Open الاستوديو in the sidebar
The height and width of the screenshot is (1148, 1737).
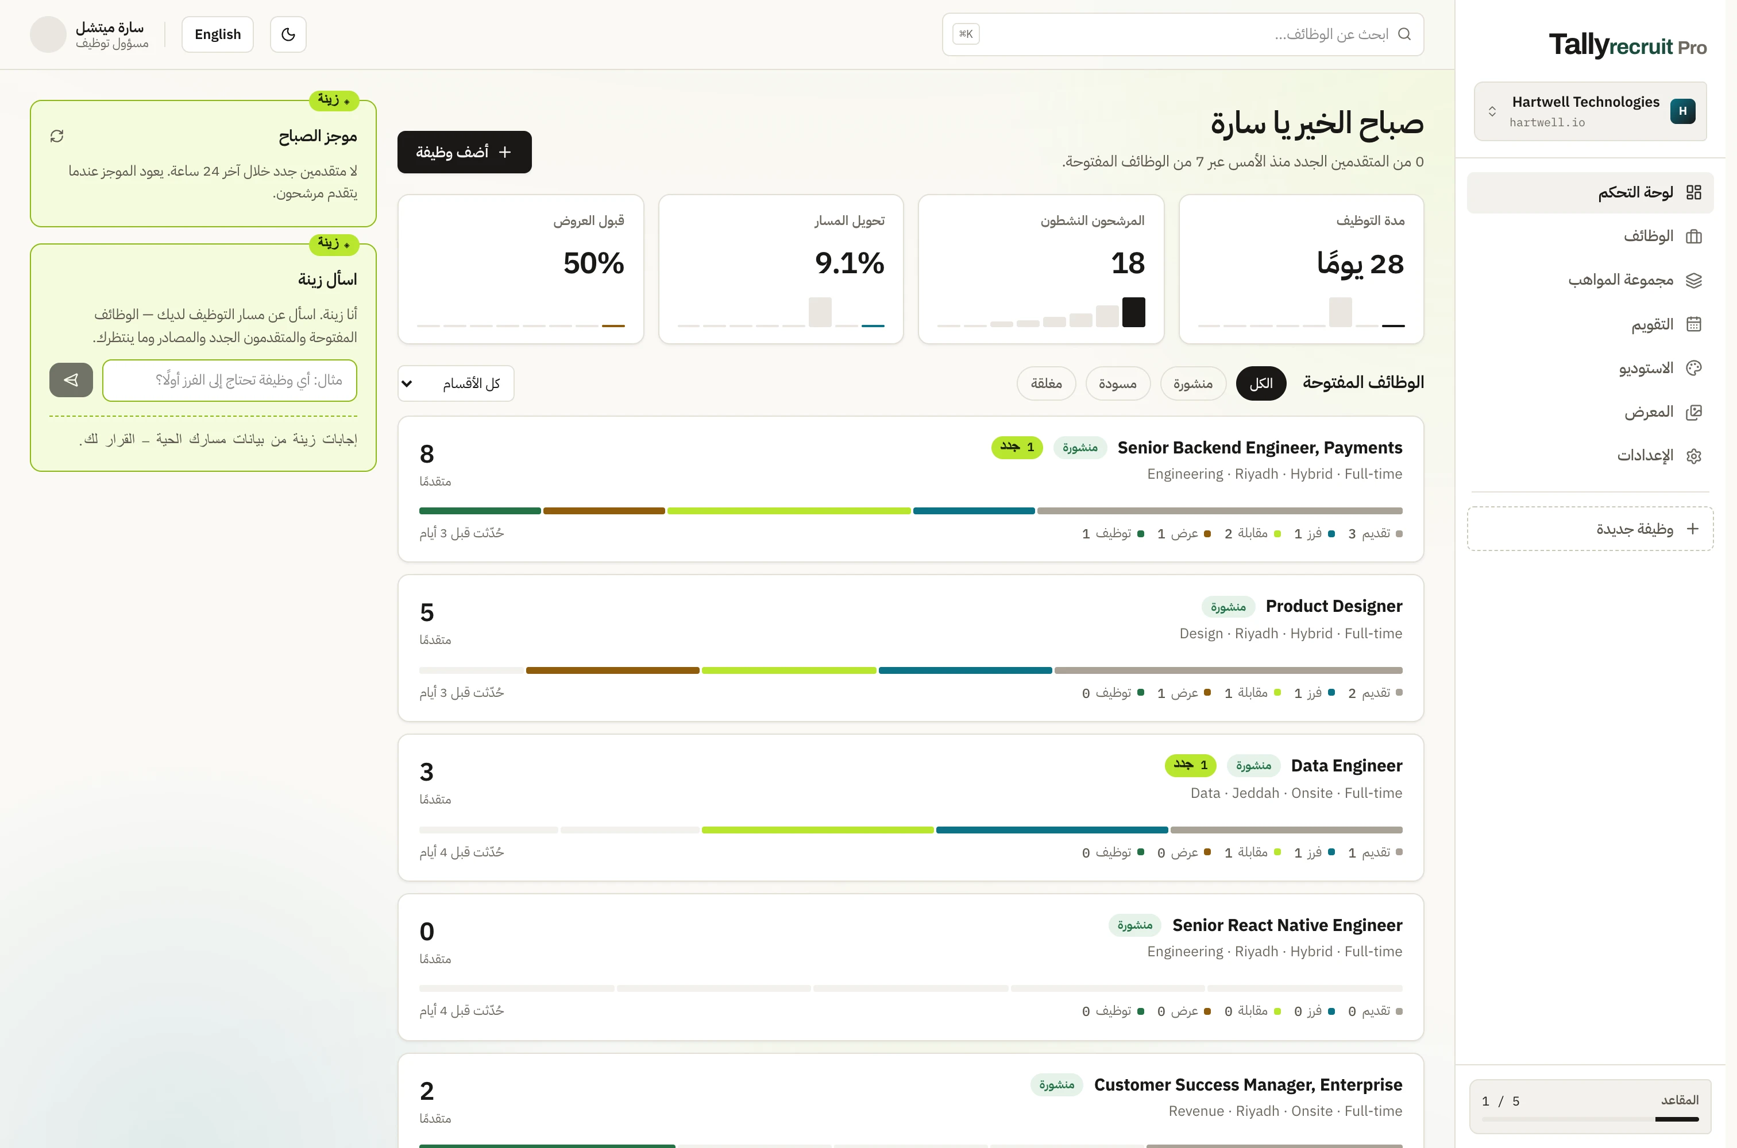point(1590,369)
